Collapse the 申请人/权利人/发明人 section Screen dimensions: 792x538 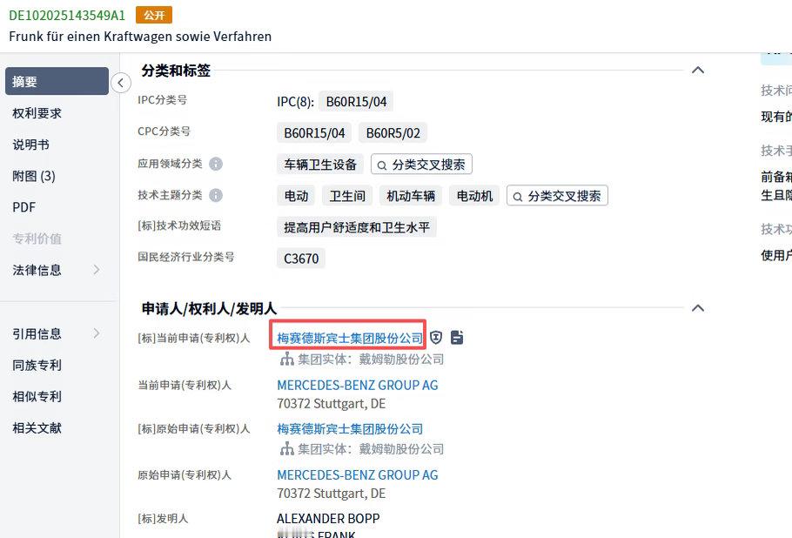click(697, 307)
